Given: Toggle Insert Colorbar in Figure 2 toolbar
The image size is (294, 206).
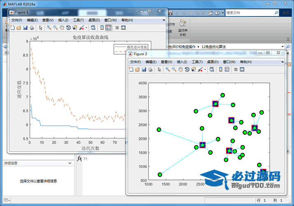Looking at the screenshot, I should [220, 70].
